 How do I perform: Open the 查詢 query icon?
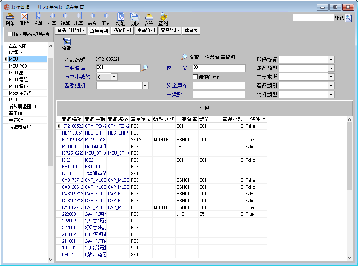(163, 19)
